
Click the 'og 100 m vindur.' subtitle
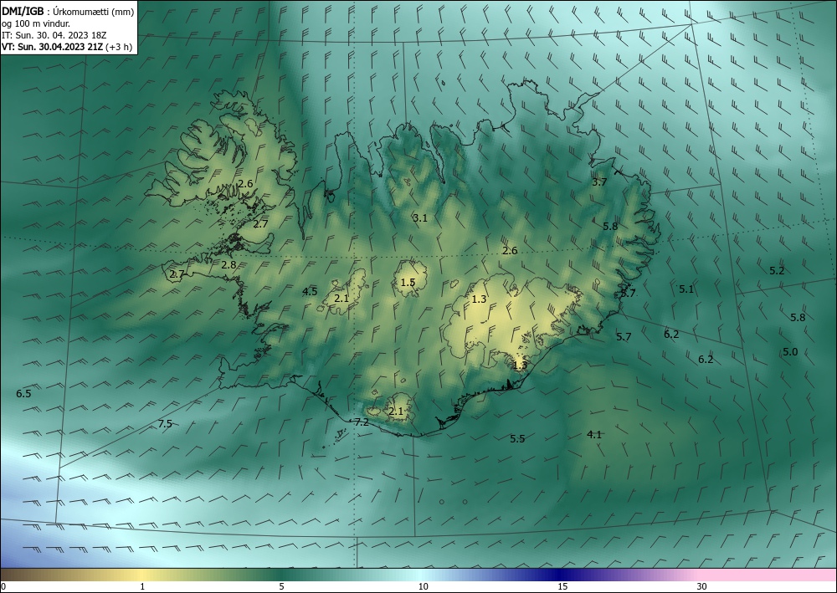pyautogui.click(x=36, y=23)
